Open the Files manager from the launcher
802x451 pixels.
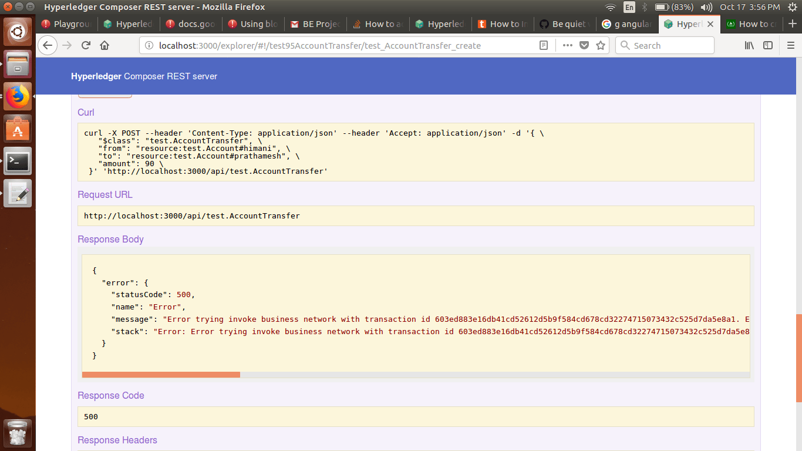coord(18,64)
